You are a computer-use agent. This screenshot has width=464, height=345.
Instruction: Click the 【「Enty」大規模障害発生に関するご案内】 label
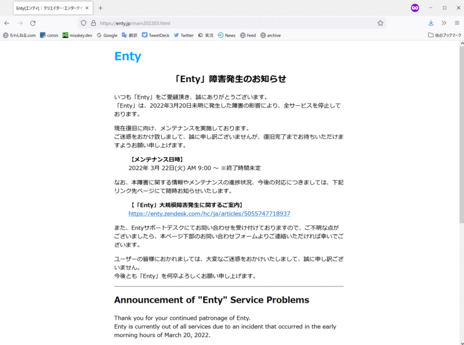click(x=187, y=205)
